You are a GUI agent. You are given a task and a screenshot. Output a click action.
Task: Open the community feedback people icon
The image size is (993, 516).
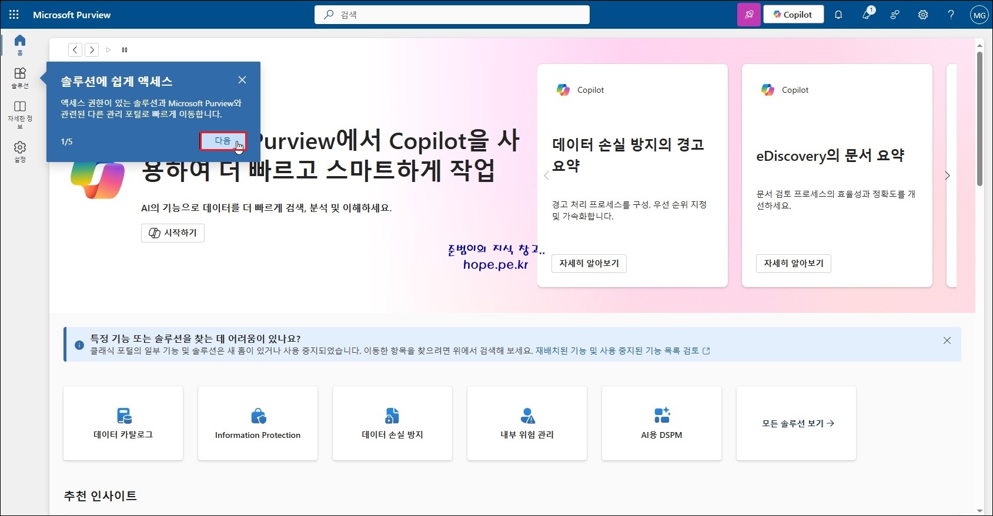point(895,15)
